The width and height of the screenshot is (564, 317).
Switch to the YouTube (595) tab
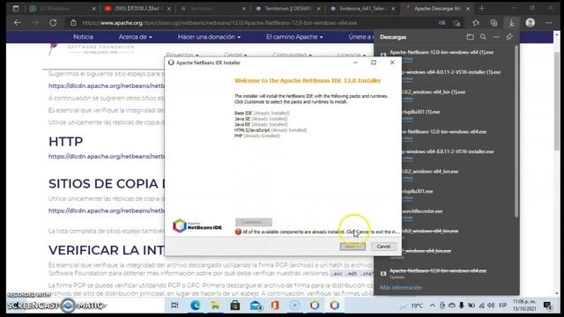click(x=137, y=8)
